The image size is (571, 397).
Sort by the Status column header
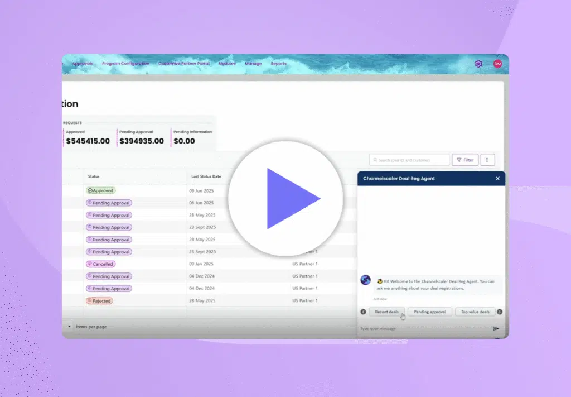coord(94,176)
